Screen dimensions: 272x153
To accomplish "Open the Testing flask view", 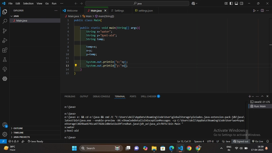I will pos(5,60).
